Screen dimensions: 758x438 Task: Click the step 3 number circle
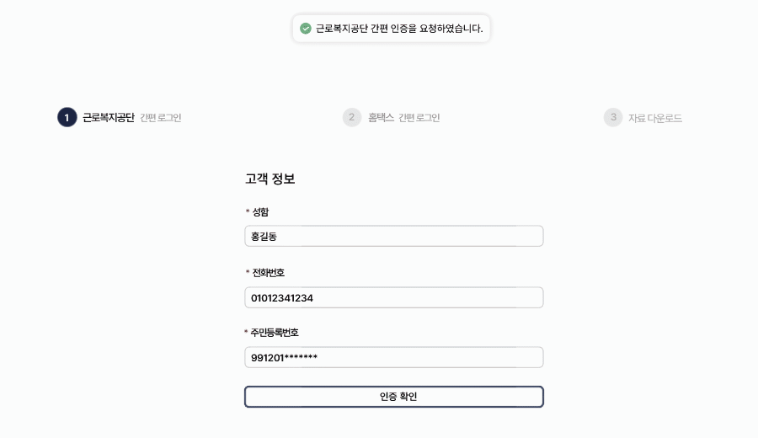click(x=613, y=117)
